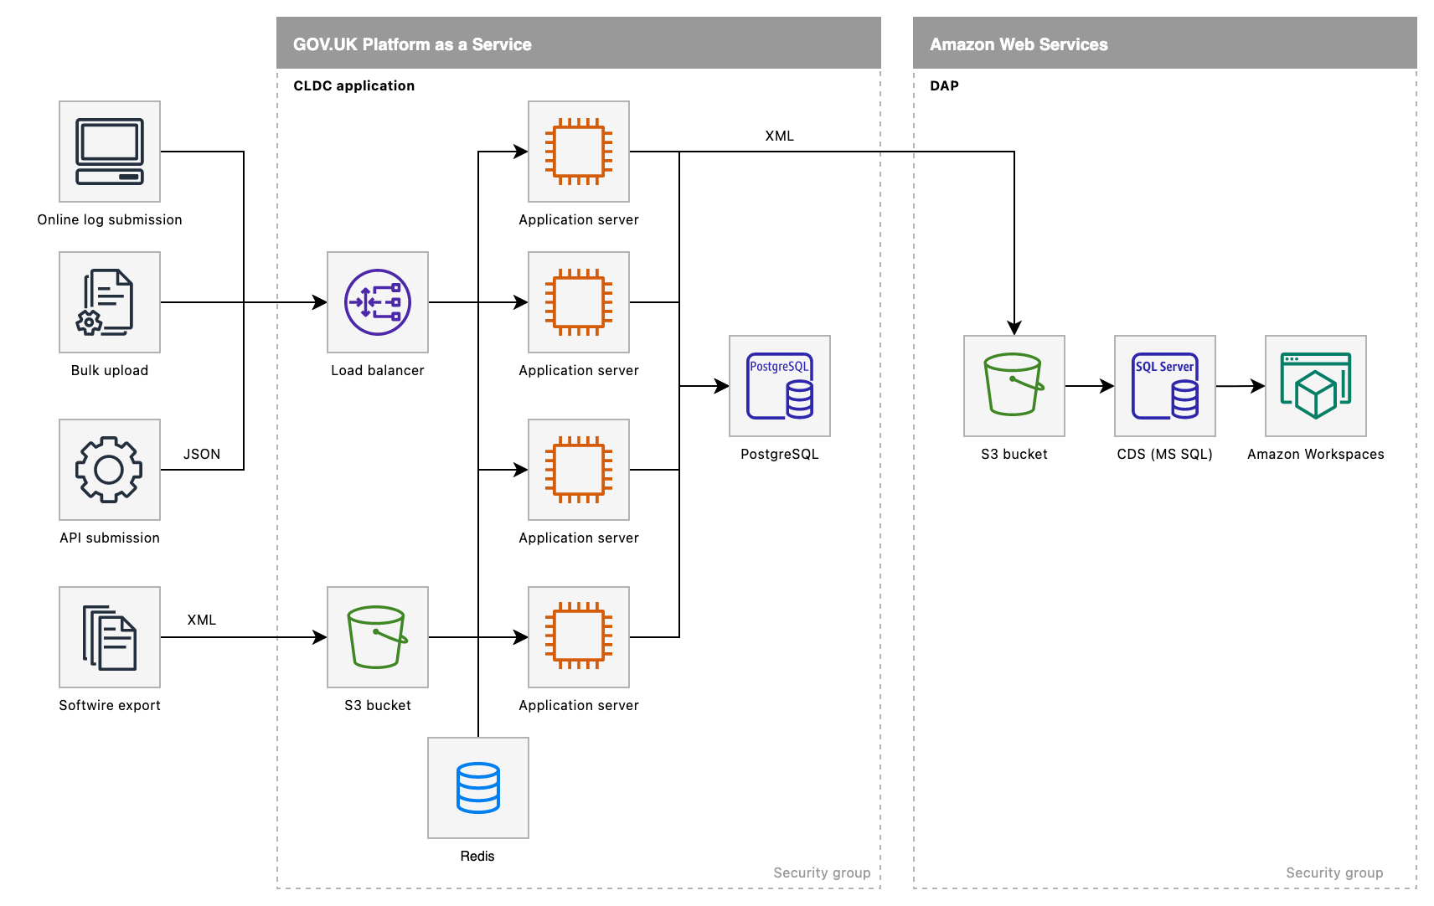
Task: Click the PostgreSQL database icon
Action: pos(779,386)
